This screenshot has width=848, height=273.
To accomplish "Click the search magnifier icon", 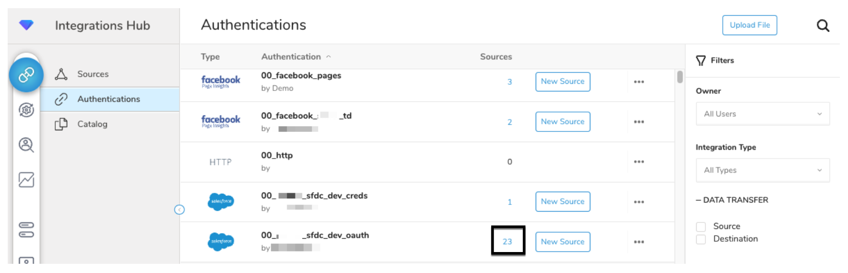I will tap(822, 26).
